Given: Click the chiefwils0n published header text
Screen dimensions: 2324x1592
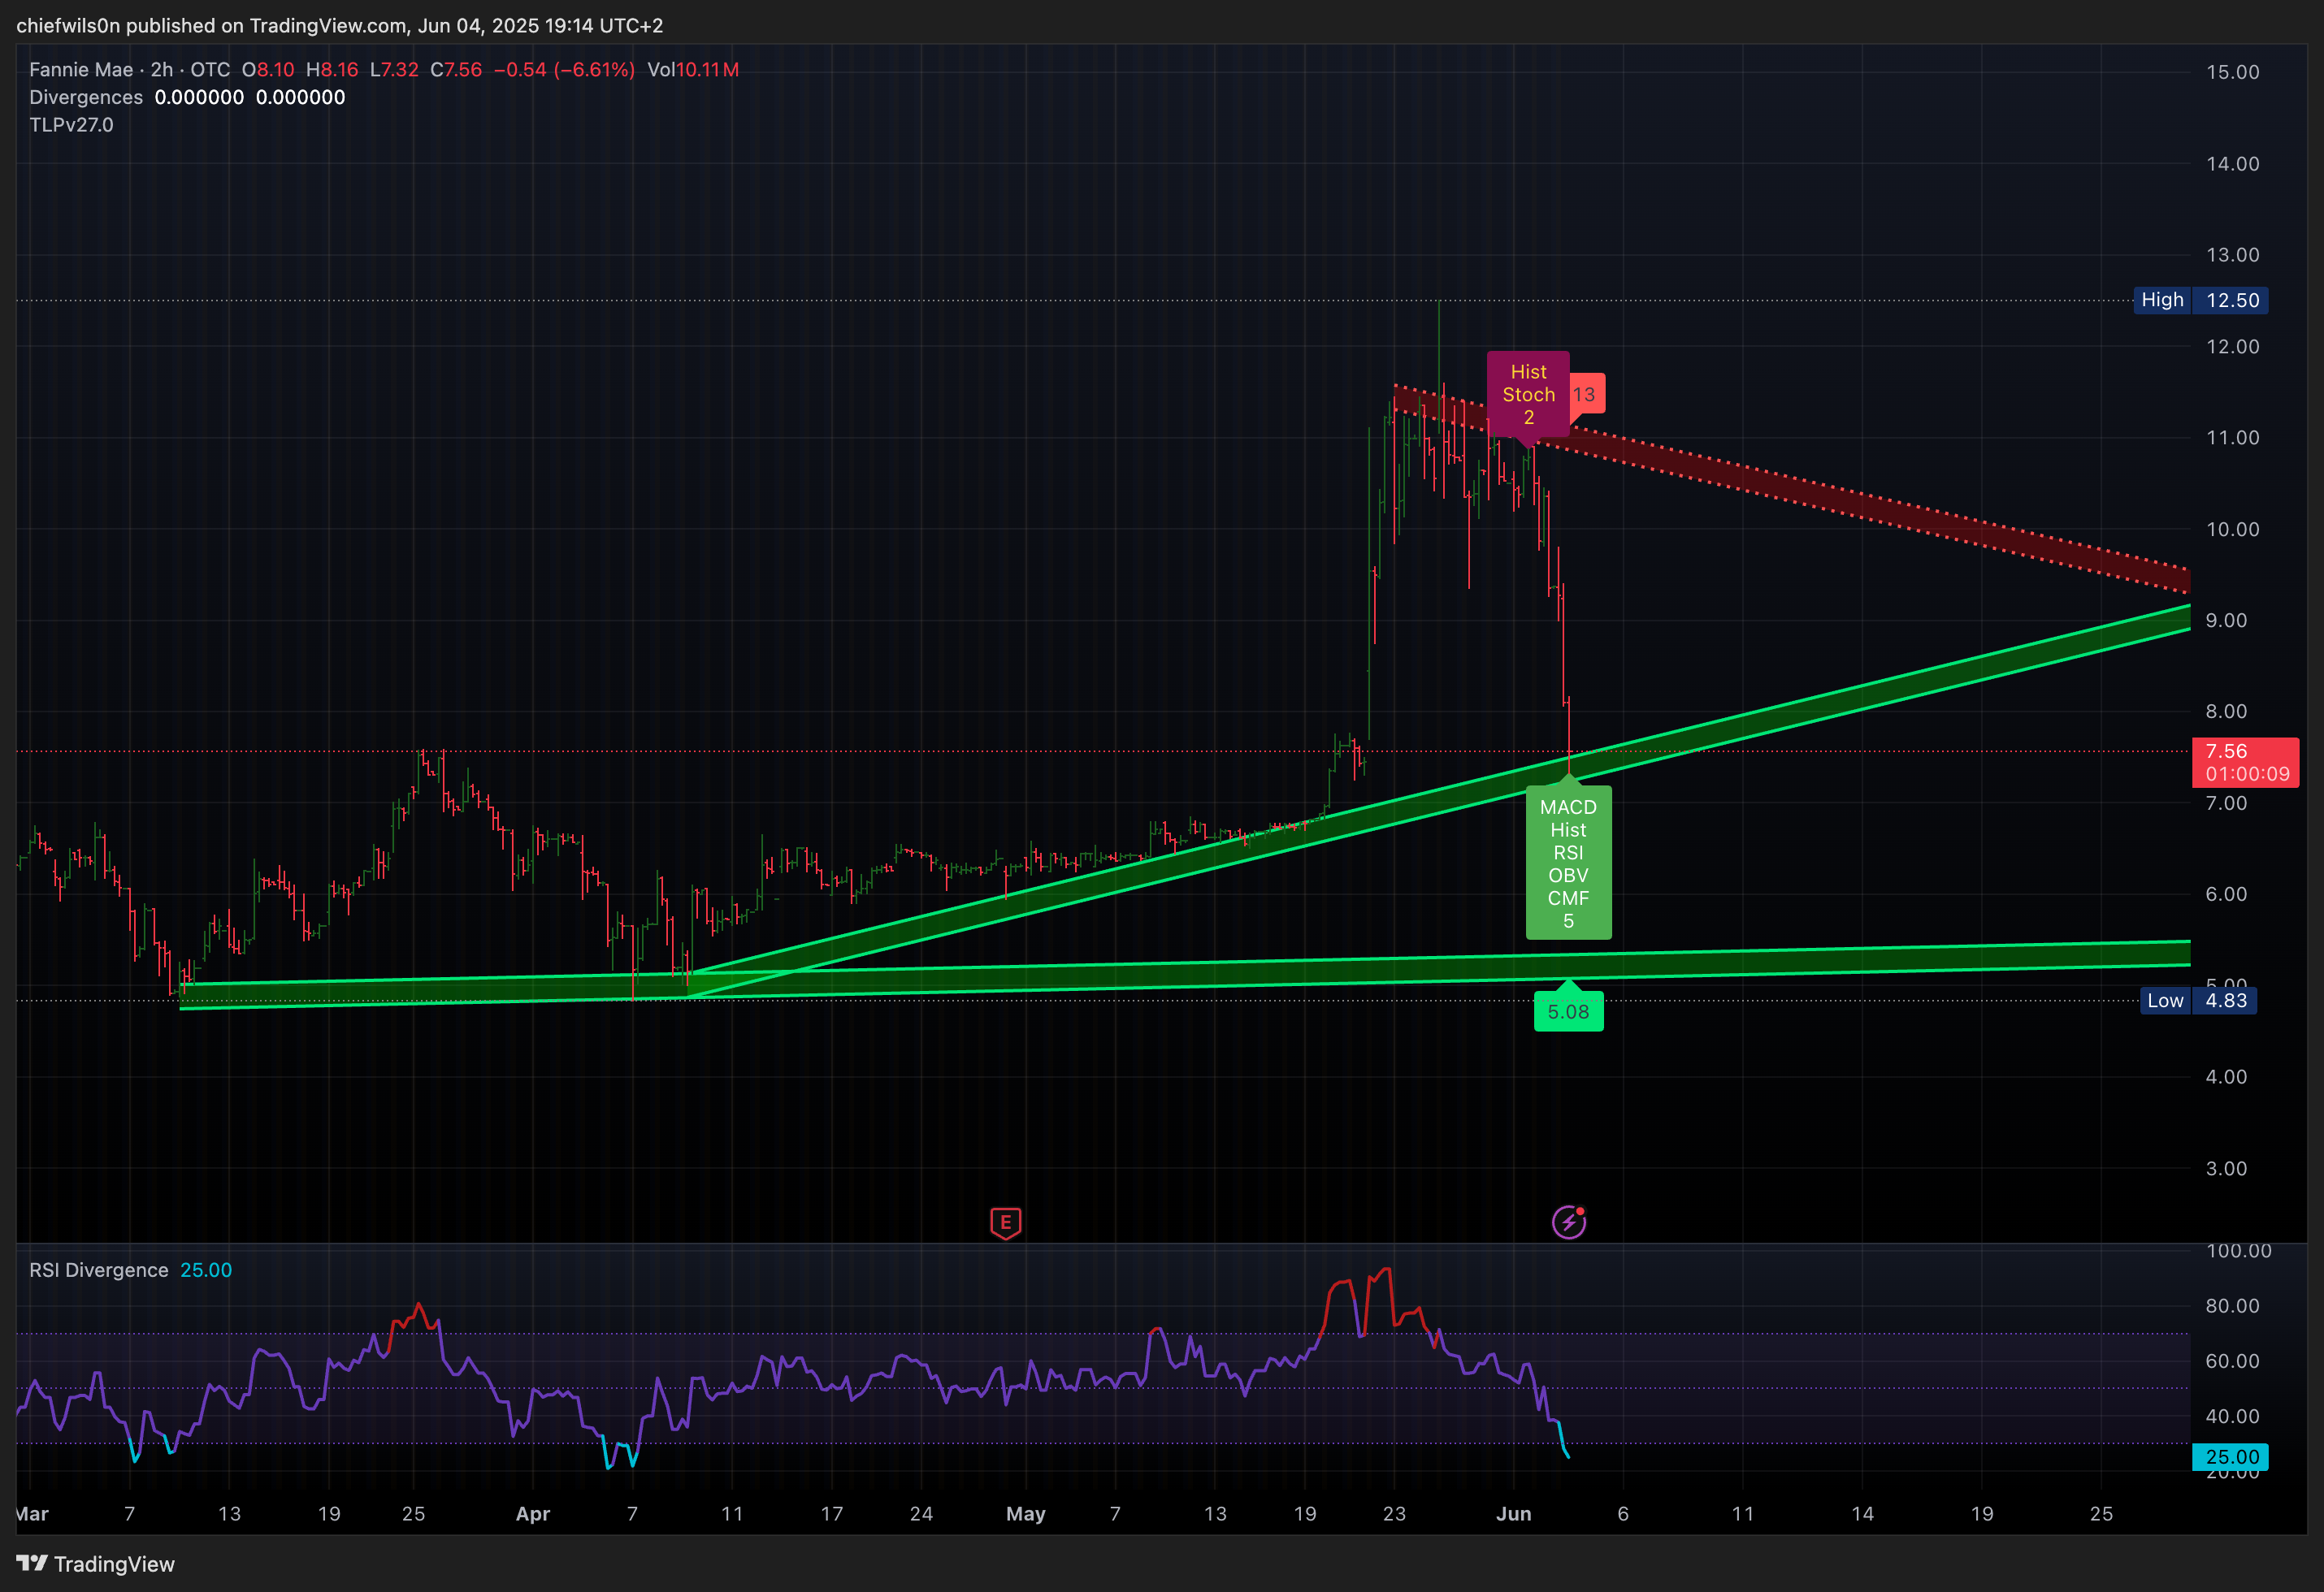Looking at the screenshot, I should coord(340,25).
